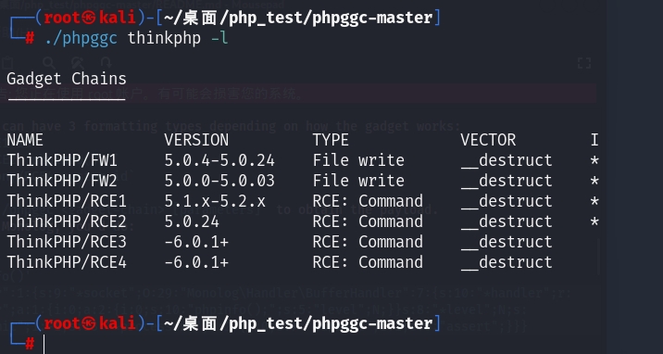663x354 pixels.
Task: Click version 5.1.x-5.2.x text
Action: tap(215, 201)
